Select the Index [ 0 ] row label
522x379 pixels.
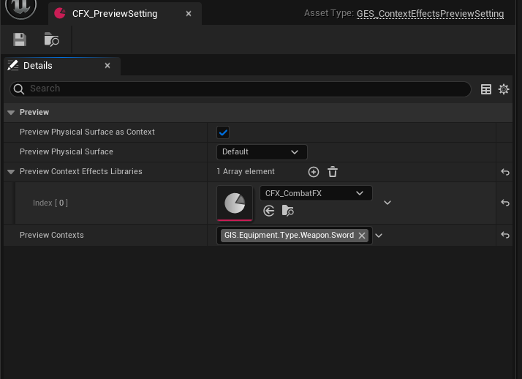click(50, 203)
